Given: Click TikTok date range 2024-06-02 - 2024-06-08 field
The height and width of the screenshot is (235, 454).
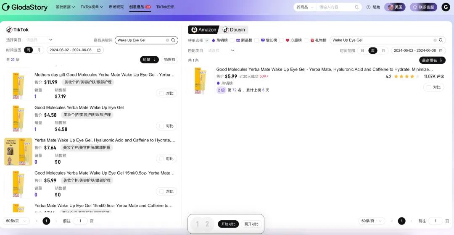Looking at the screenshot, I should pyautogui.click(x=75, y=50).
